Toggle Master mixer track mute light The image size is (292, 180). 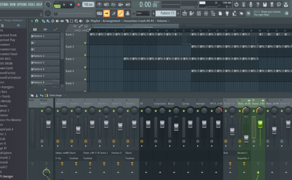tap(42, 111)
